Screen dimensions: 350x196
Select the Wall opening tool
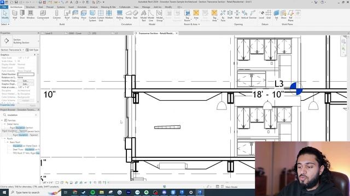[237, 15]
